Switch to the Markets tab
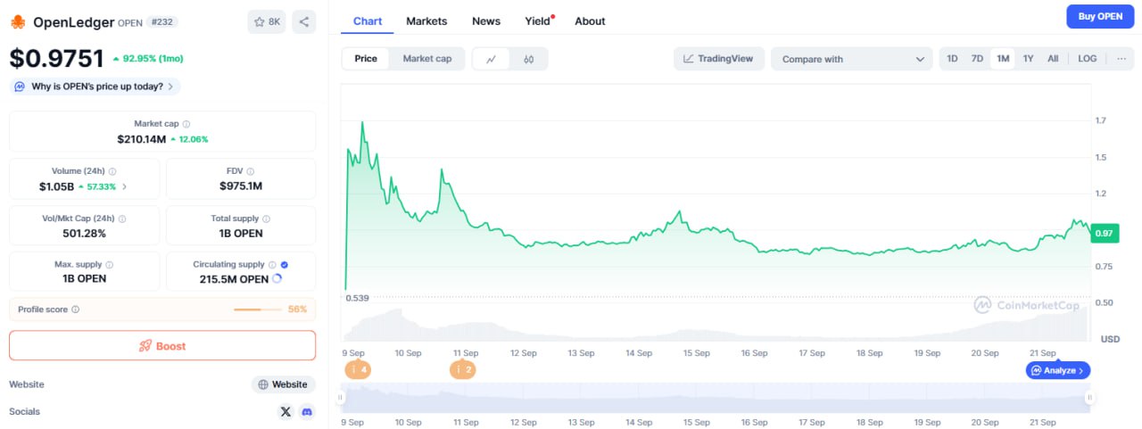The image size is (1142, 429). [x=426, y=21]
